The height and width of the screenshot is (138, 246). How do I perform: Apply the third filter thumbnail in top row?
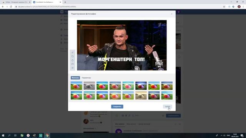click(102, 85)
